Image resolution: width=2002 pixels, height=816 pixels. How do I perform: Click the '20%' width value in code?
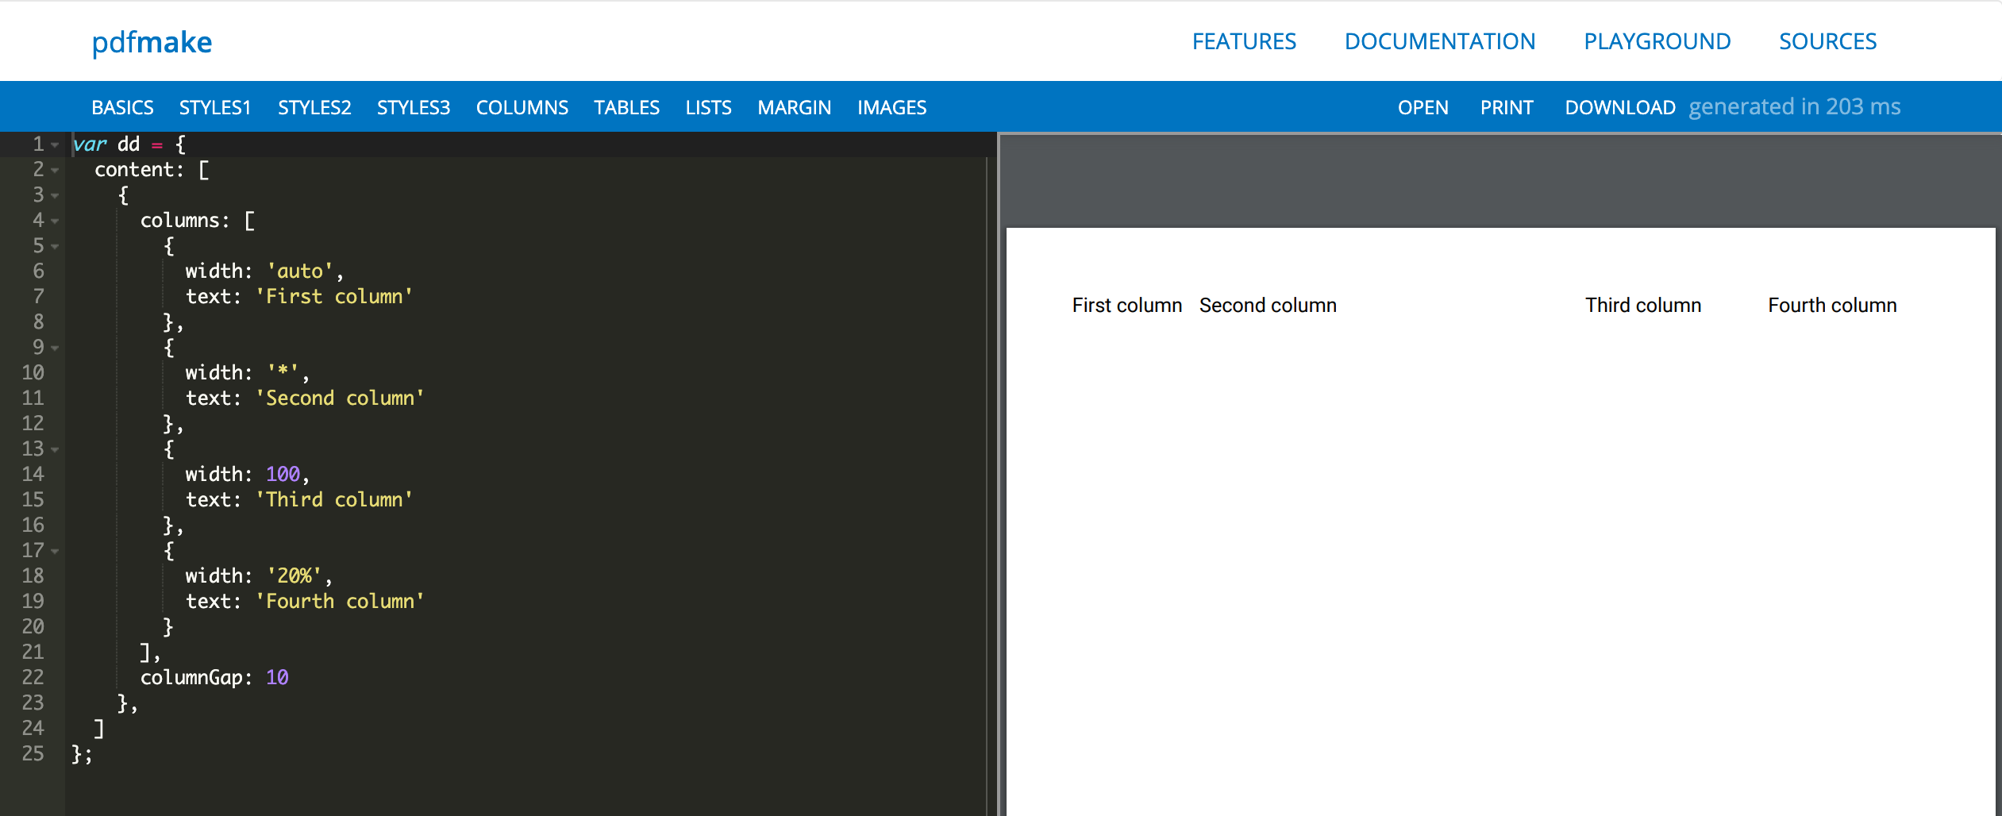[294, 576]
